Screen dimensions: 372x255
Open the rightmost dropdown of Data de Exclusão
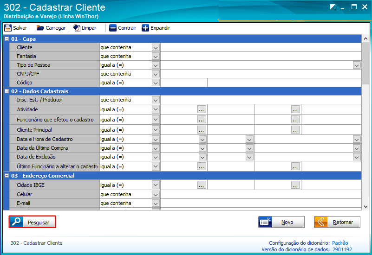(x=357, y=157)
